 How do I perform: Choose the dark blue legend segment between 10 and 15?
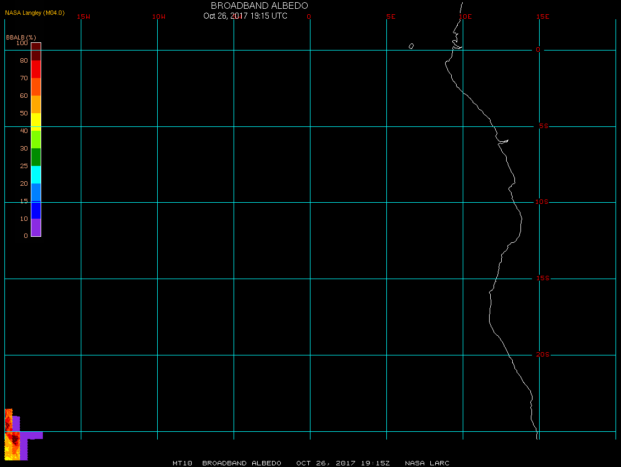point(36,210)
